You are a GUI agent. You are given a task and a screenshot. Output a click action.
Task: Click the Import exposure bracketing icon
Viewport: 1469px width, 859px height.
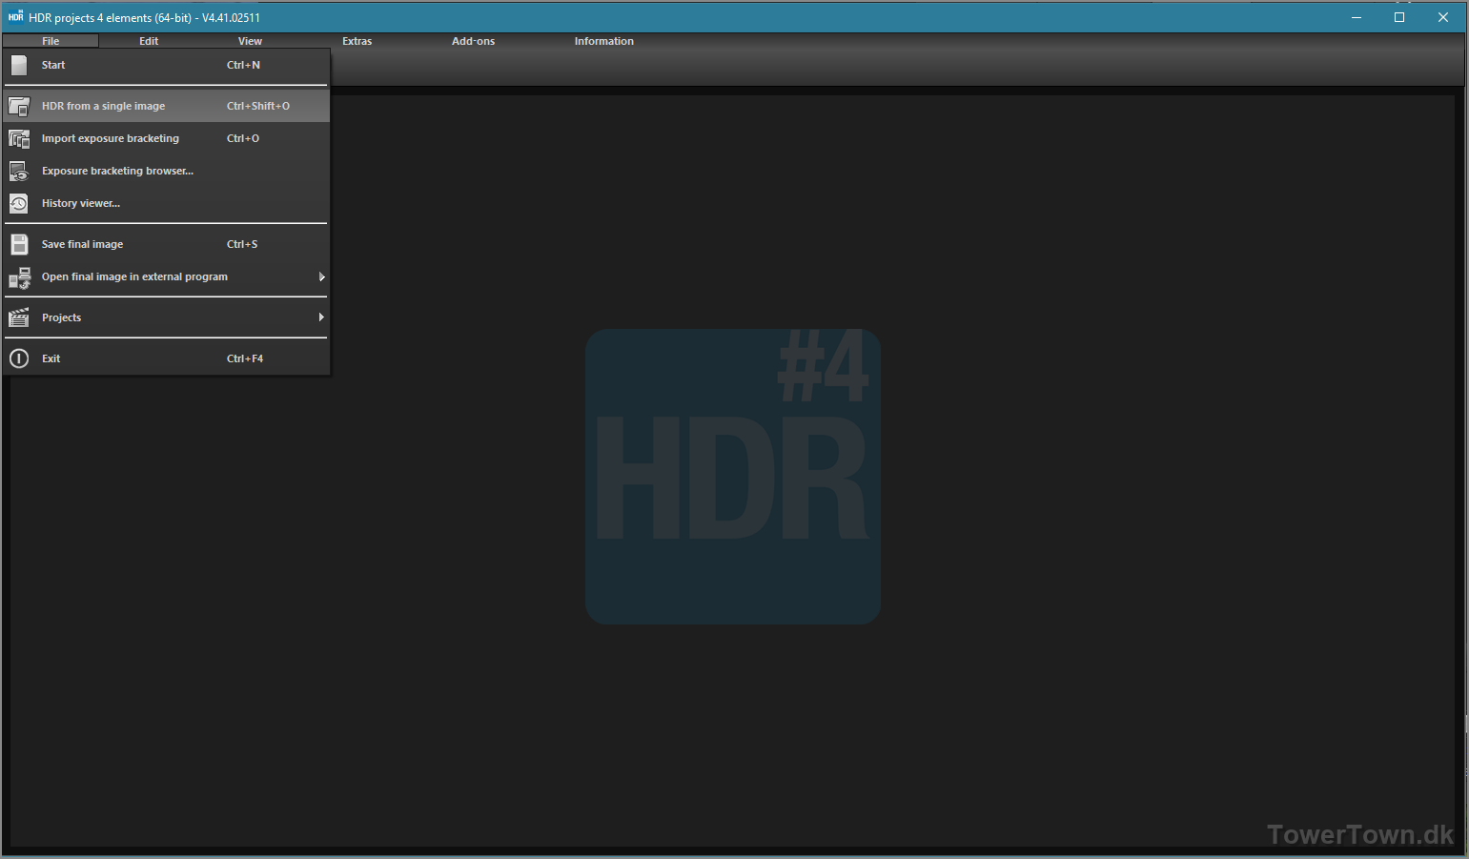tap(19, 139)
